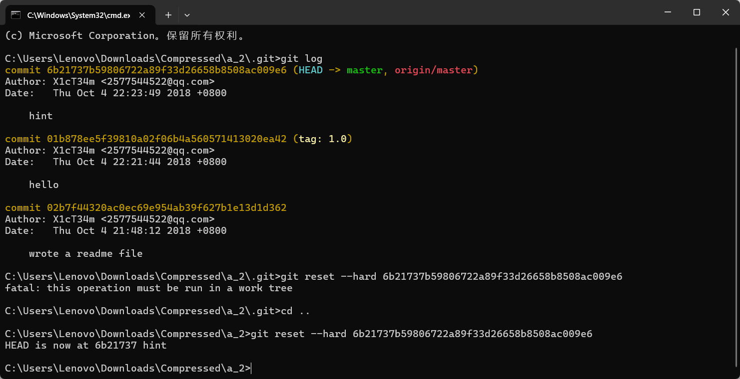Click the "cd .." command line
The image size is (740, 379).
(295, 311)
